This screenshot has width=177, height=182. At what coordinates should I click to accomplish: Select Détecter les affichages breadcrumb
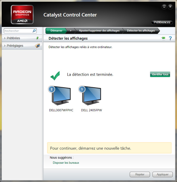[141, 31]
